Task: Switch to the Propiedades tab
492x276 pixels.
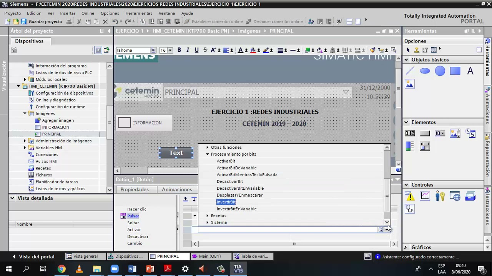Action: [135, 189]
